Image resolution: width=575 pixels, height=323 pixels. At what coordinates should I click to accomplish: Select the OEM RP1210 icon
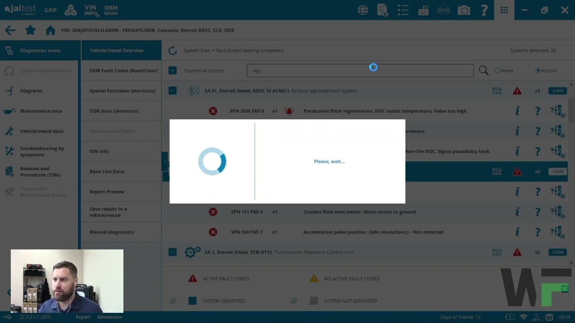(111, 10)
